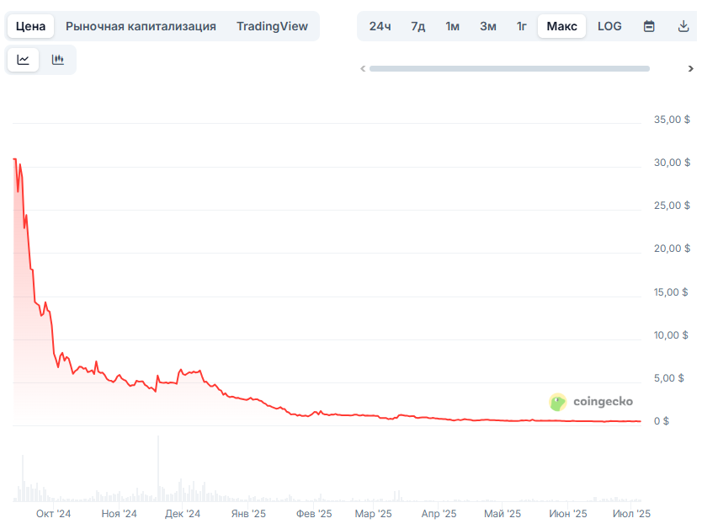Set time range to Макс
This screenshot has height=529, width=702.
tap(562, 26)
